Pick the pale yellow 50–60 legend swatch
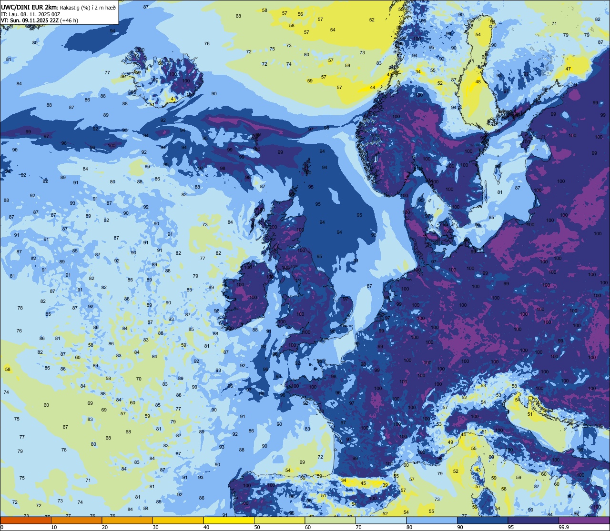The height and width of the screenshot is (531, 610). pos(279,520)
